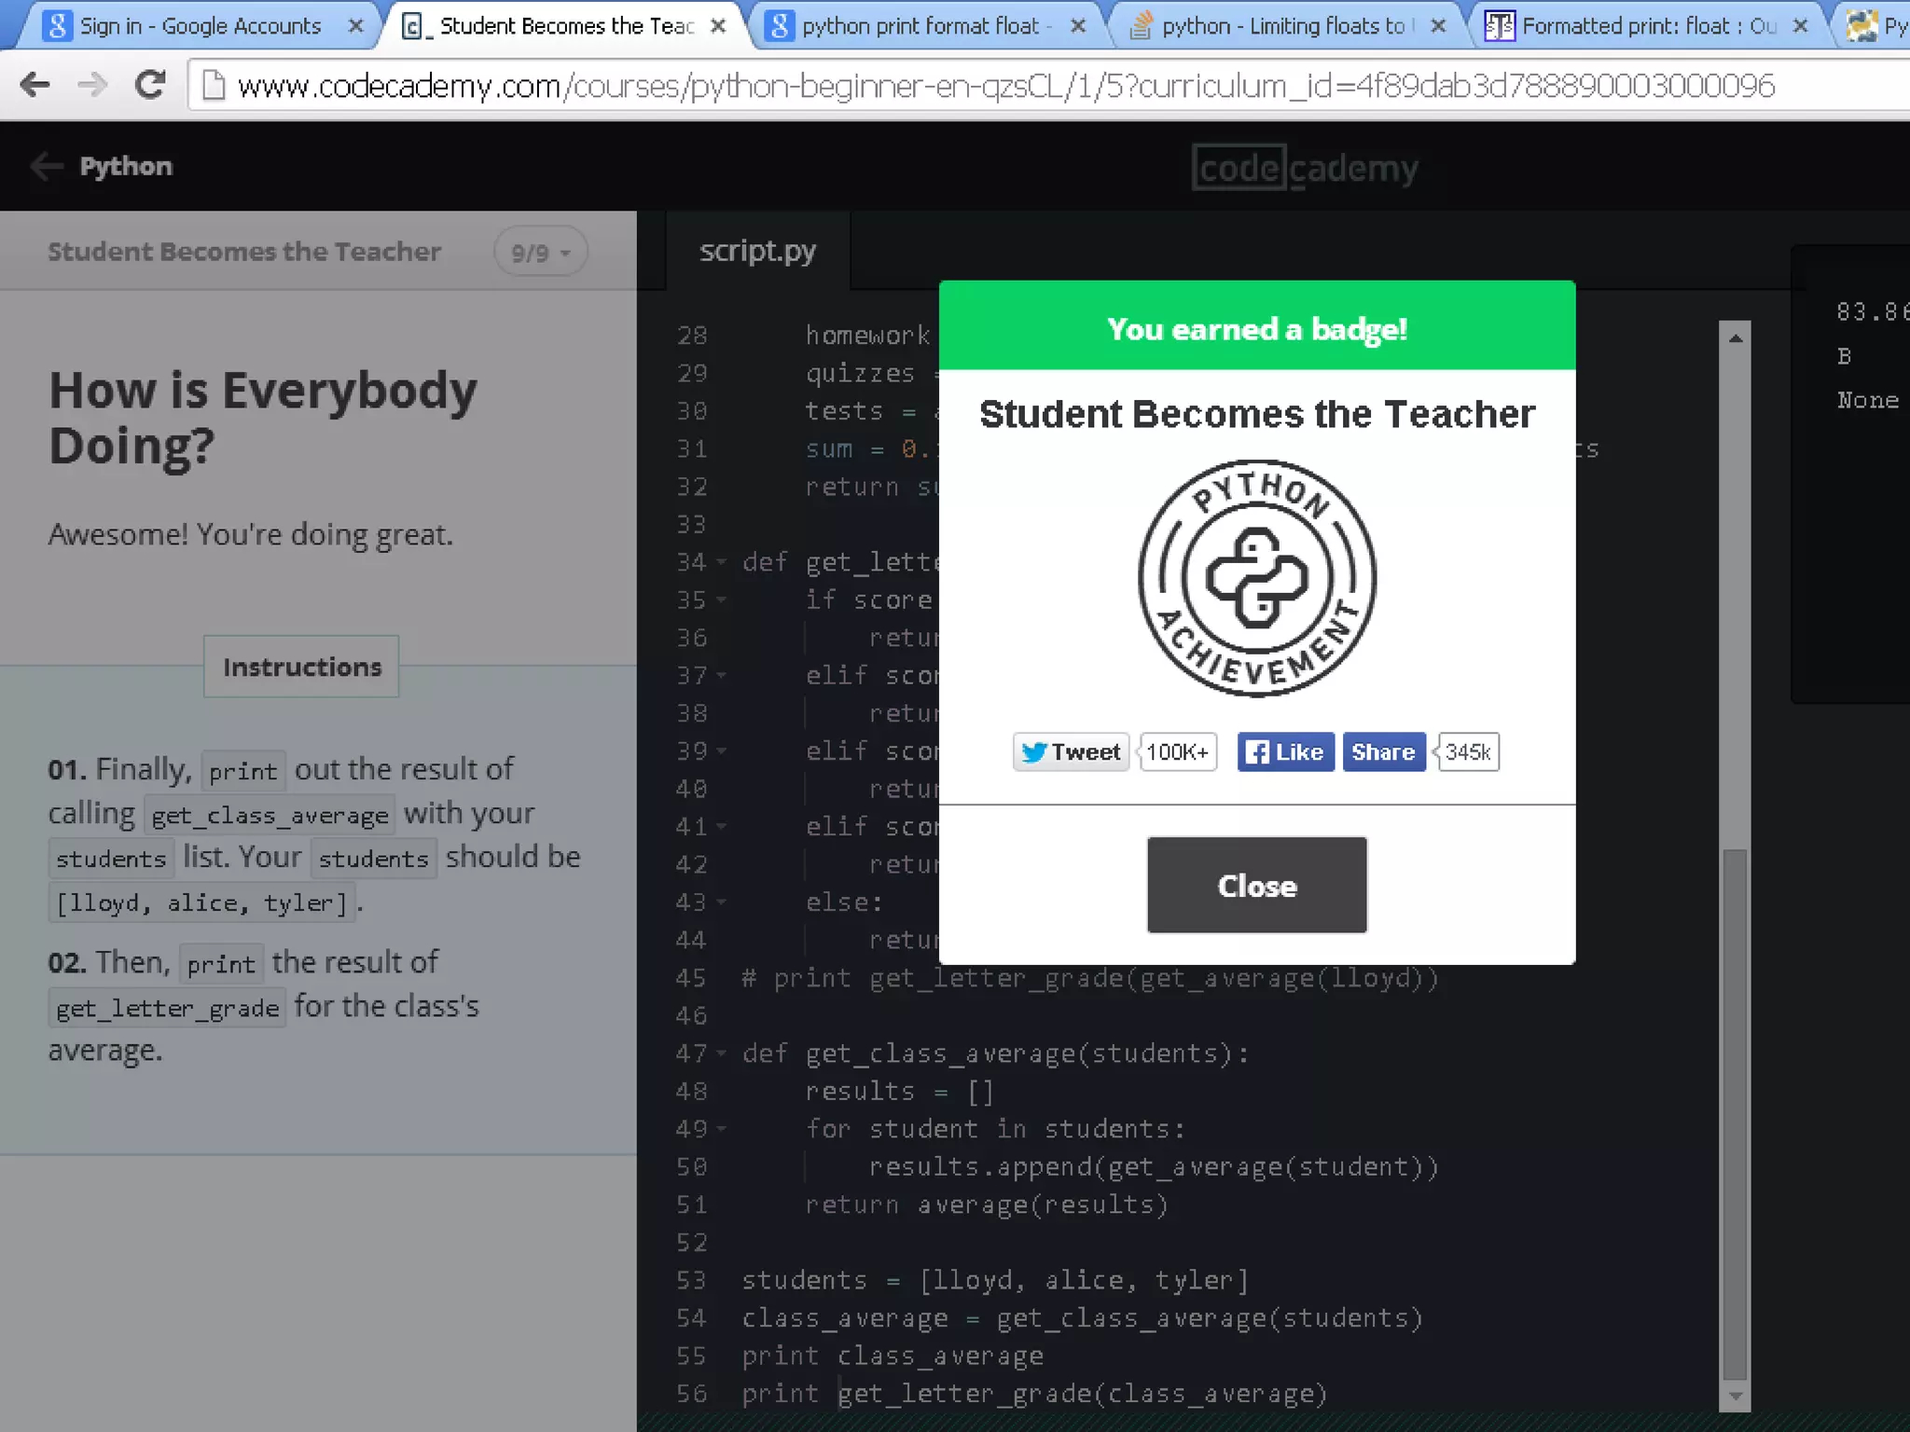Click the editor scrollbar down arrow
Viewport: 1910px width, 1432px height.
[1736, 1396]
